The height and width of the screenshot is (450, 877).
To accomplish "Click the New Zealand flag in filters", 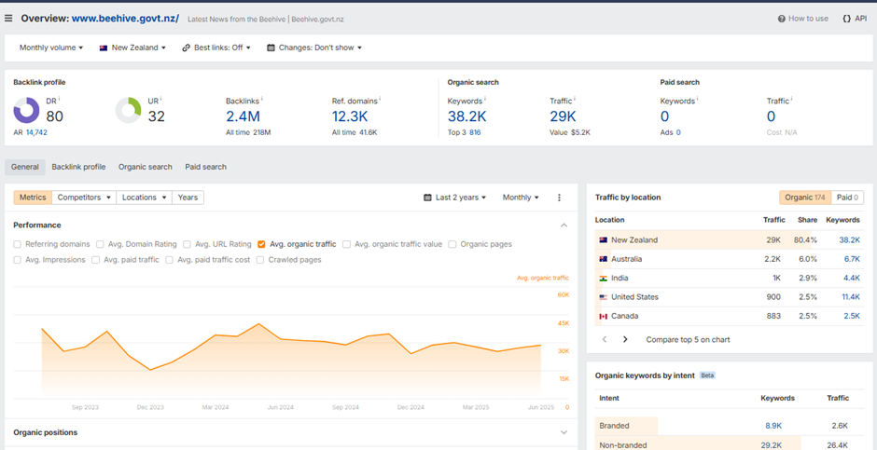I will (104, 48).
